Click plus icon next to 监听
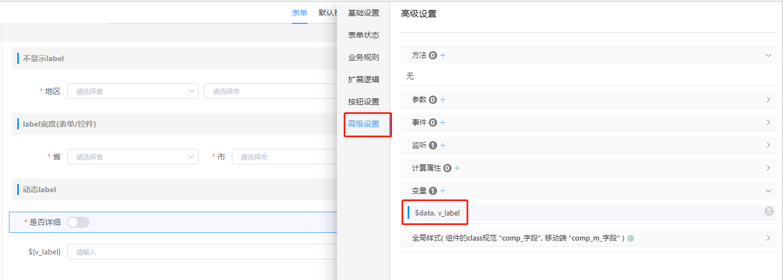 [x=443, y=146]
